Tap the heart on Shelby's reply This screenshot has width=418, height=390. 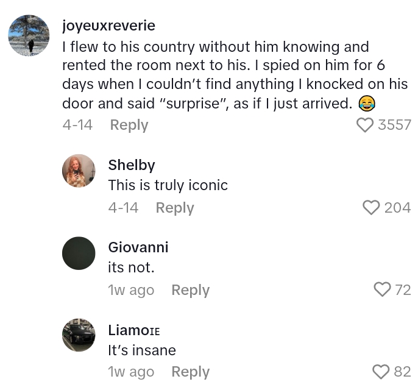pos(371,208)
